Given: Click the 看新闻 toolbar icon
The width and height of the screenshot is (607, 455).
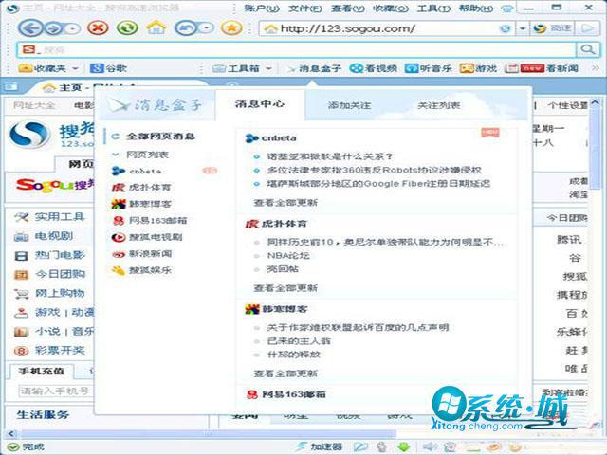Looking at the screenshot, I should click(542, 69).
